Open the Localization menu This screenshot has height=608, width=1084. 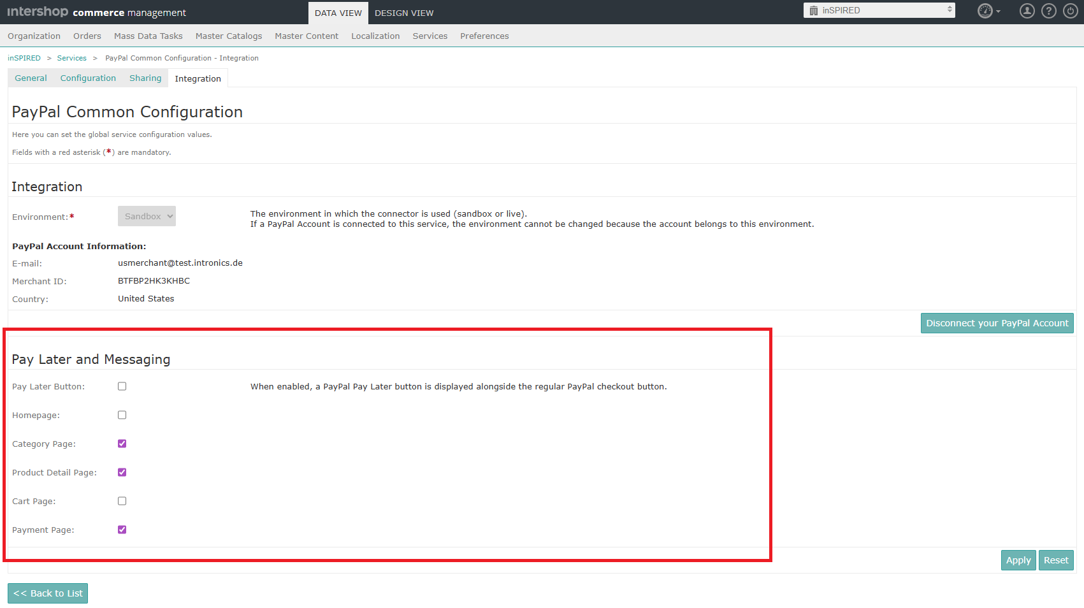point(375,36)
